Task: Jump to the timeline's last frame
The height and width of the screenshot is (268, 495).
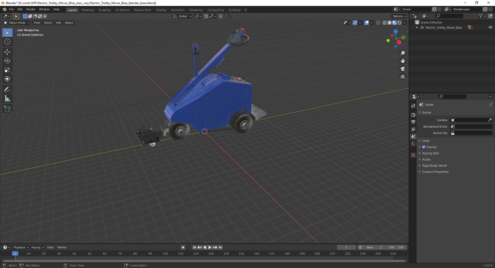Action: pyautogui.click(x=220, y=247)
